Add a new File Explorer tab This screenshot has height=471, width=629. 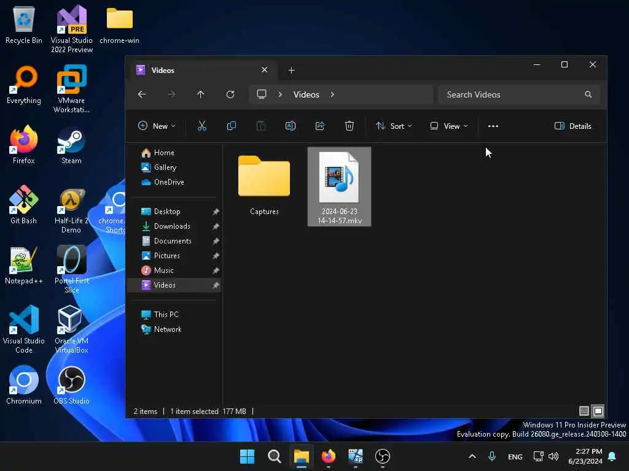[x=291, y=71]
